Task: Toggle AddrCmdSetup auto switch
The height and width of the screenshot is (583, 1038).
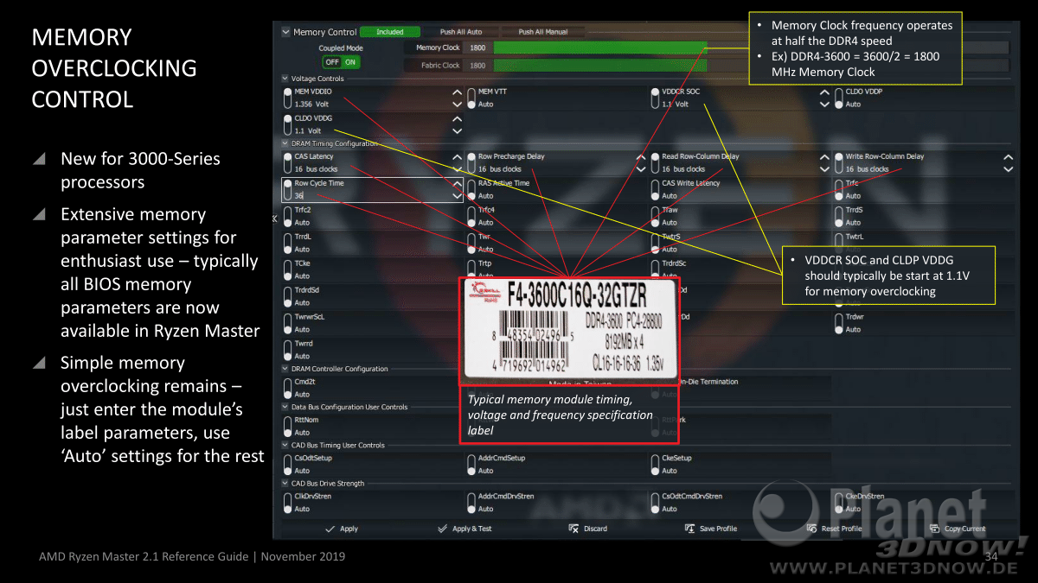Action: [x=471, y=464]
